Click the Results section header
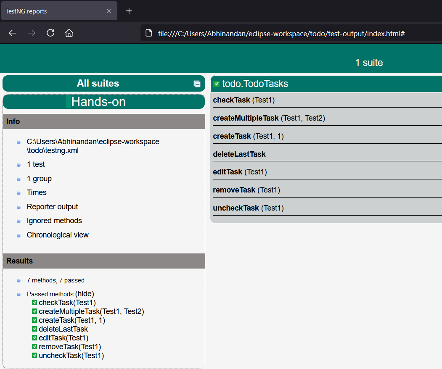Image resolution: width=442 pixels, height=369 pixels. (x=104, y=261)
